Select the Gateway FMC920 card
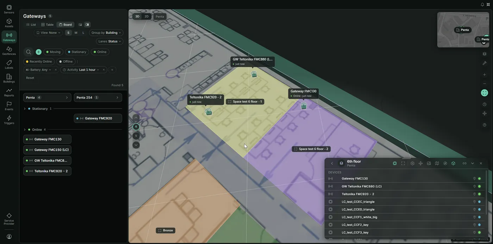This screenshot has height=244, width=493. (x=98, y=118)
